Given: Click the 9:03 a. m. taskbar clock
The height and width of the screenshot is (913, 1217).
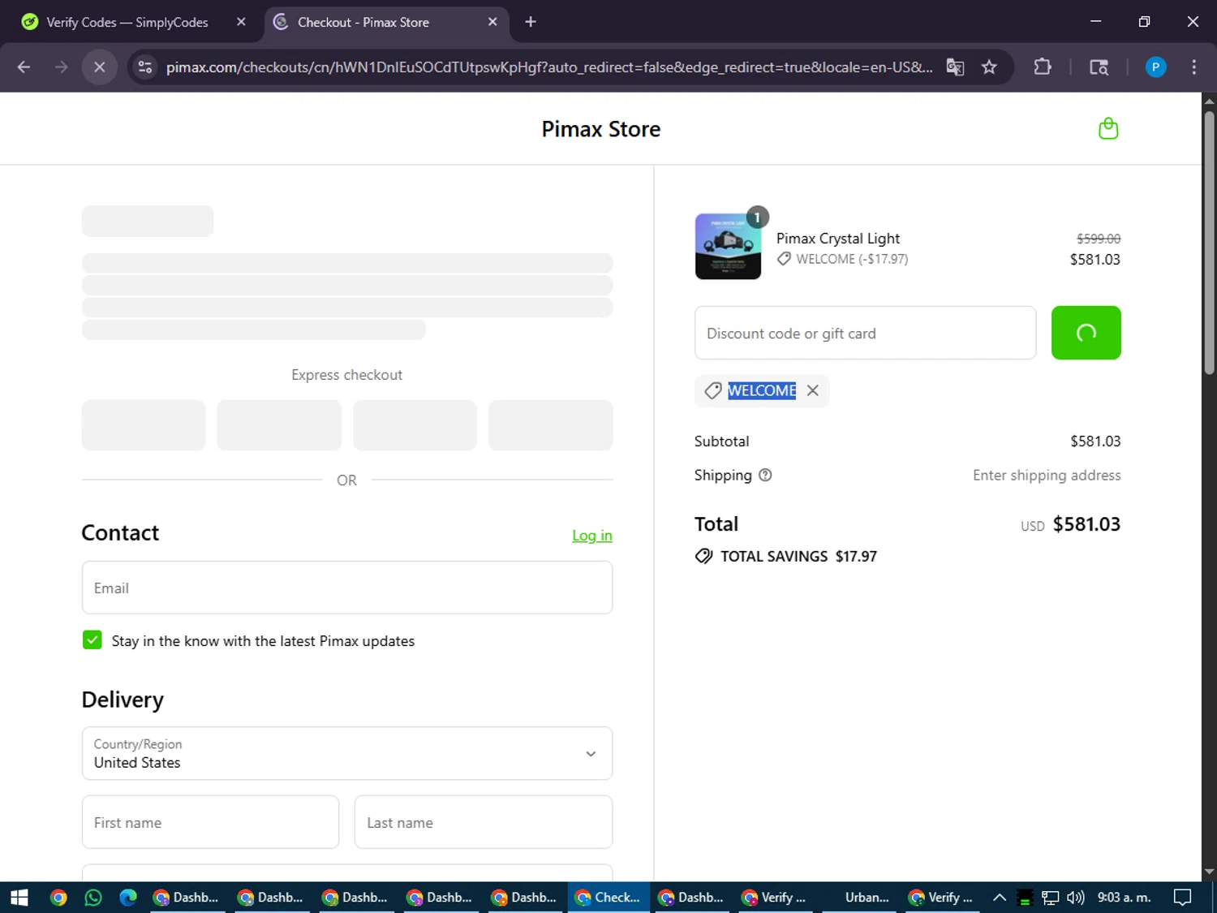Looking at the screenshot, I should point(1125,898).
